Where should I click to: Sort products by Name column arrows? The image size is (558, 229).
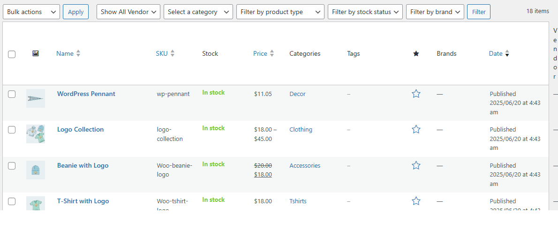78,53
